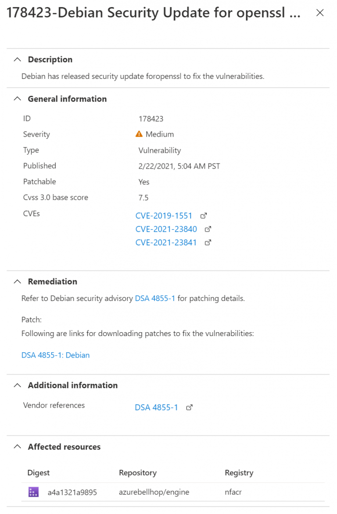Collapse the Additional information section
Viewport: 337px width, 514px height.
(x=17, y=385)
